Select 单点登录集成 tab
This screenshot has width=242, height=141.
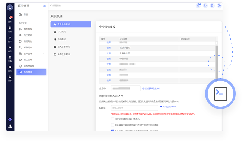pyautogui.click(x=62, y=54)
